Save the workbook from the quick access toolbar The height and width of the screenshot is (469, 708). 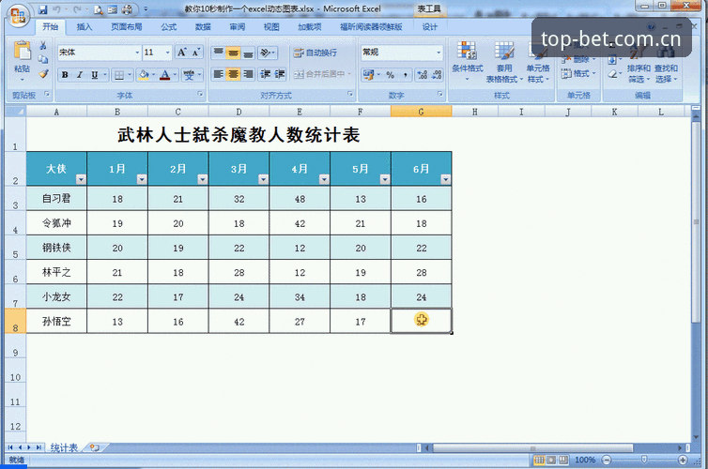coord(43,9)
